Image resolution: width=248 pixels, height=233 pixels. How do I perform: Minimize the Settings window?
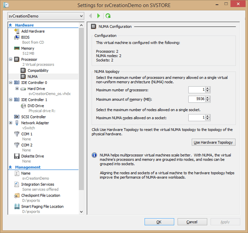tap(217, 5)
